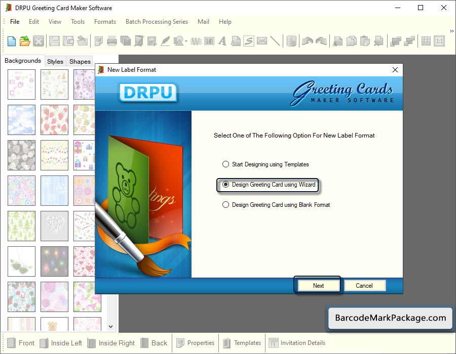Open Invitation Details from bottom bar

(x=297, y=343)
